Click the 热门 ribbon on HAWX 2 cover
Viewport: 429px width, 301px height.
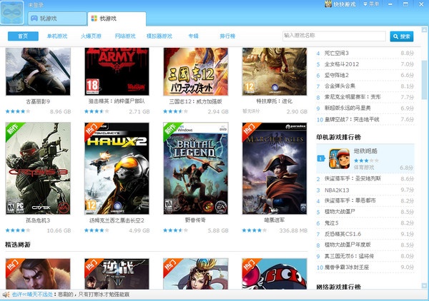click(x=92, y=130)
